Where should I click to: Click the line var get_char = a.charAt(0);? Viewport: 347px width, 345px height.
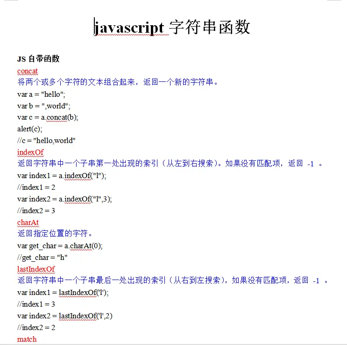tap(60, 246)
